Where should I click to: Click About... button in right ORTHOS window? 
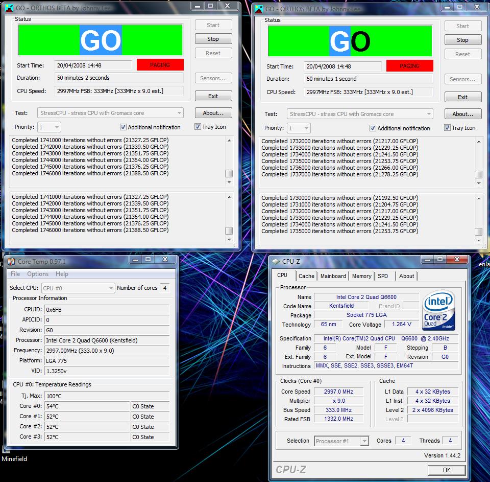point(463,114)
